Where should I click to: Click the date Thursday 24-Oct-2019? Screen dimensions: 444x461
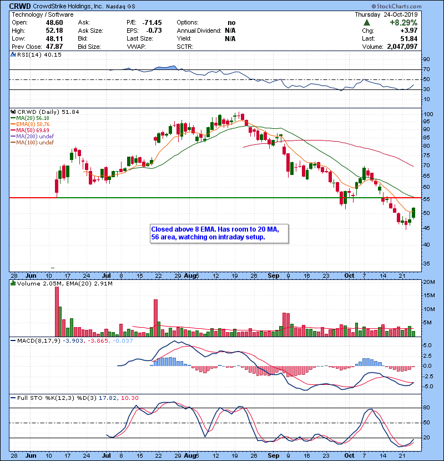click(x=386, y=14)
